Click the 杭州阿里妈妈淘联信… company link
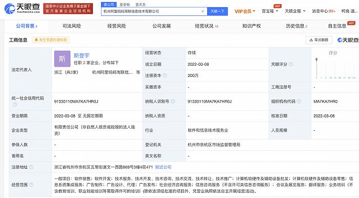Screen dimensions: 359x198 (112, 72)
